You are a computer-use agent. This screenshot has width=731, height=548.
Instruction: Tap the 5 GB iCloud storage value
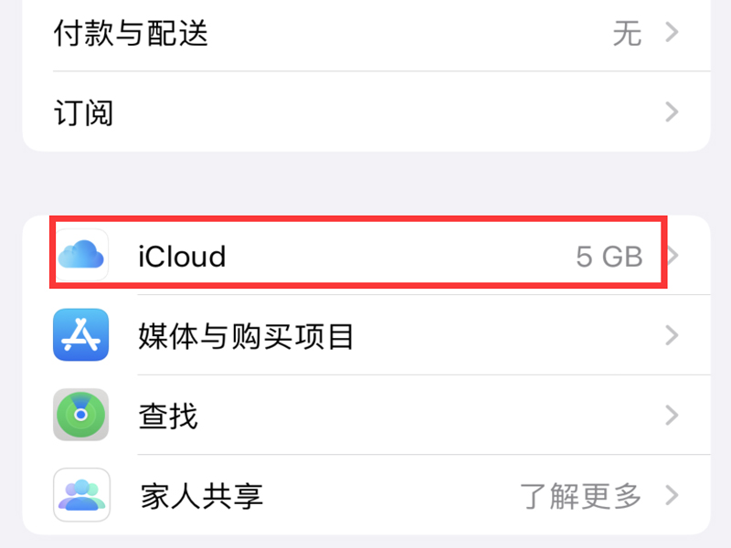coord(609,256)
